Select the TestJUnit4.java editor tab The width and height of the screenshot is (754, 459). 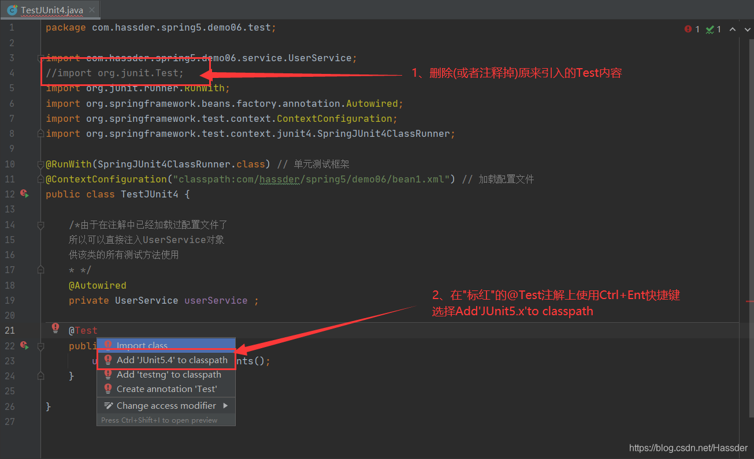pyautogui.click(x=51, y=10)
